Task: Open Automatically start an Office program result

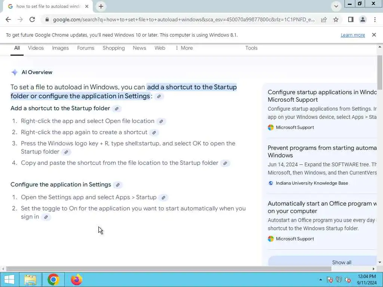Action: (x=322, y=207)
